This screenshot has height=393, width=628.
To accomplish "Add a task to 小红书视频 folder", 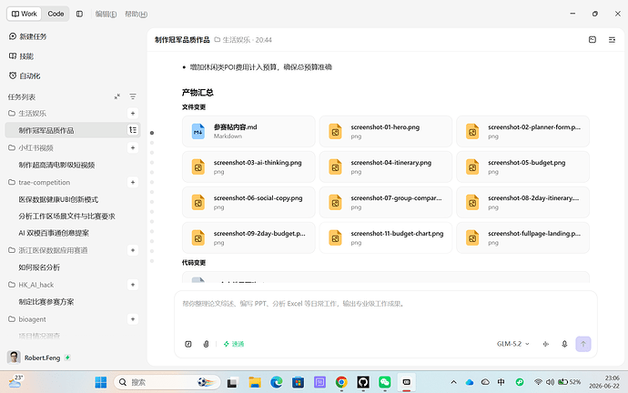I will coord(133,147).
